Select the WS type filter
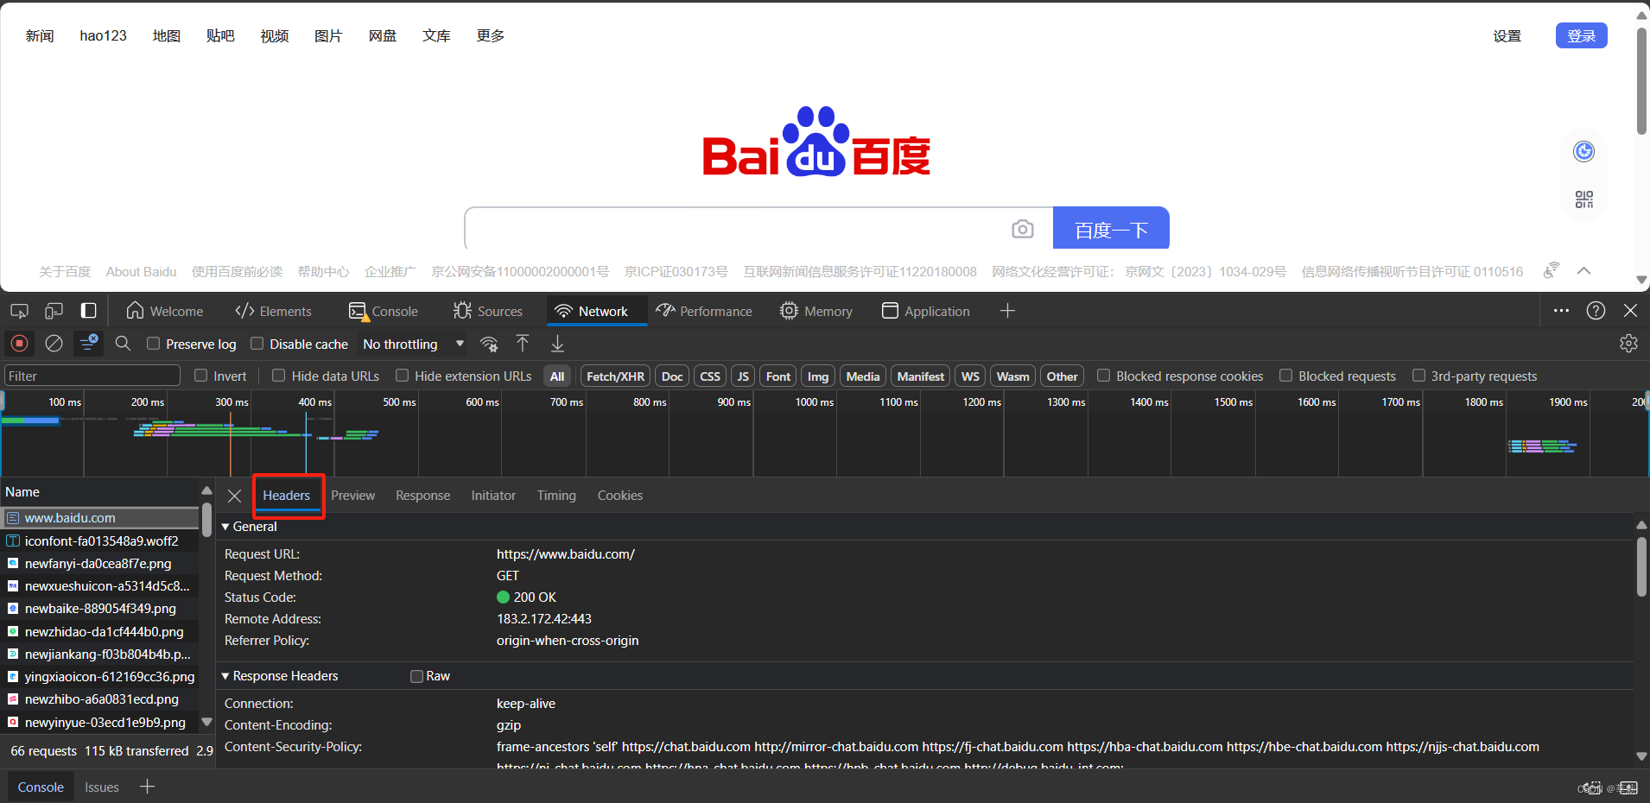This screenshot has width=1650, height=803. point(970,376)
